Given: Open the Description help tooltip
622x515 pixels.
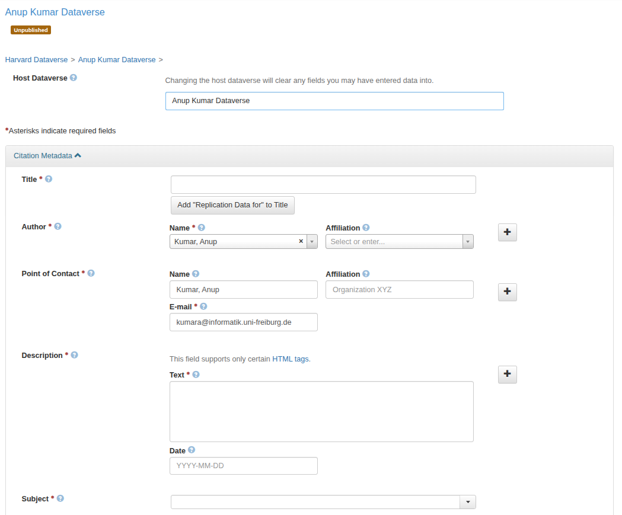Looking at the screenshot, I should coord(74,354).
